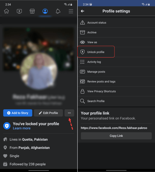Open Account status

pos(116,22)
